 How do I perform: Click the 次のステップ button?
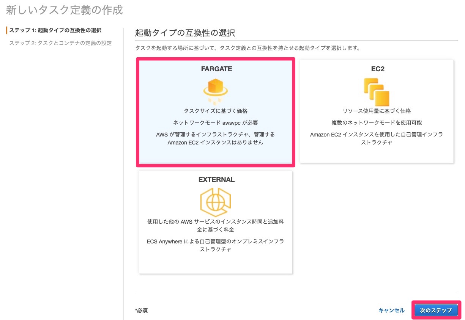436,310
